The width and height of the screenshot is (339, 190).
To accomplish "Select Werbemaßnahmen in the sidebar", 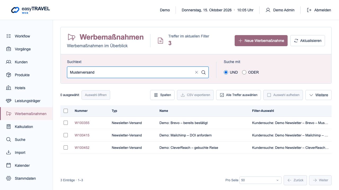I will [26, 114].
